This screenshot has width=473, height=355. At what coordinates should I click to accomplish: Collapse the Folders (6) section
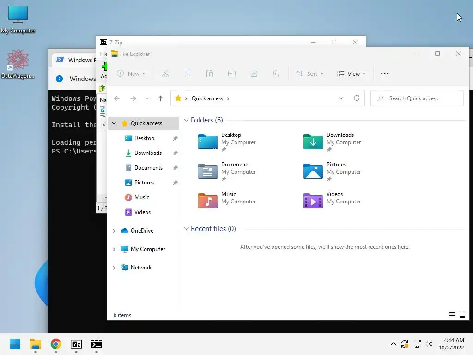(187, 120)
